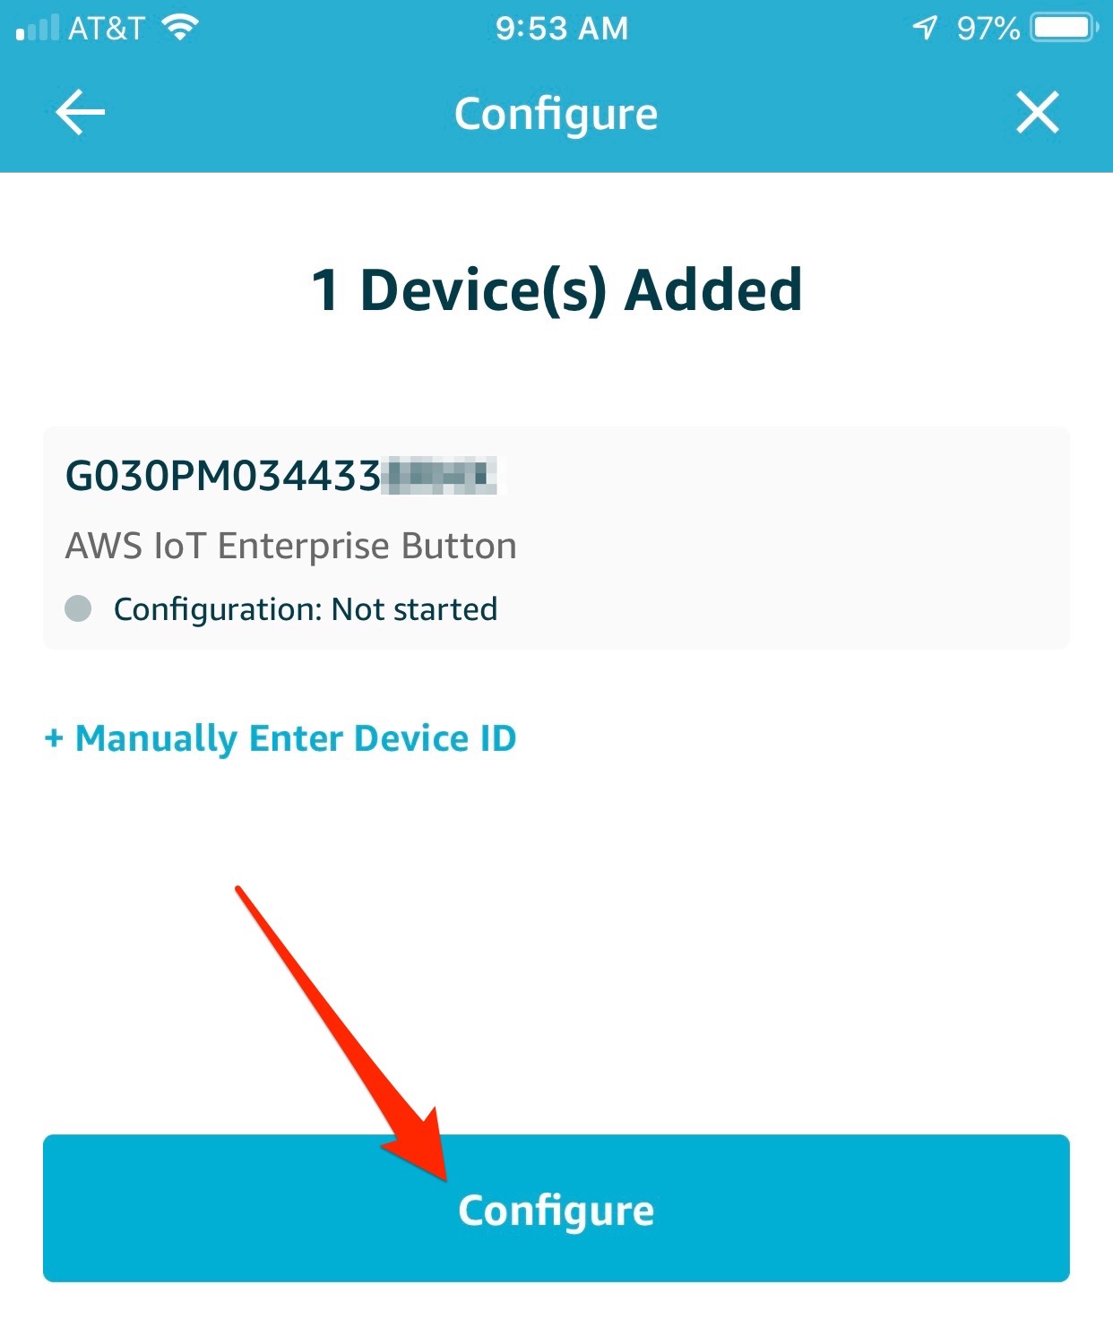
Task: Tap the Configure title in the header
Action: click(556, 115)
